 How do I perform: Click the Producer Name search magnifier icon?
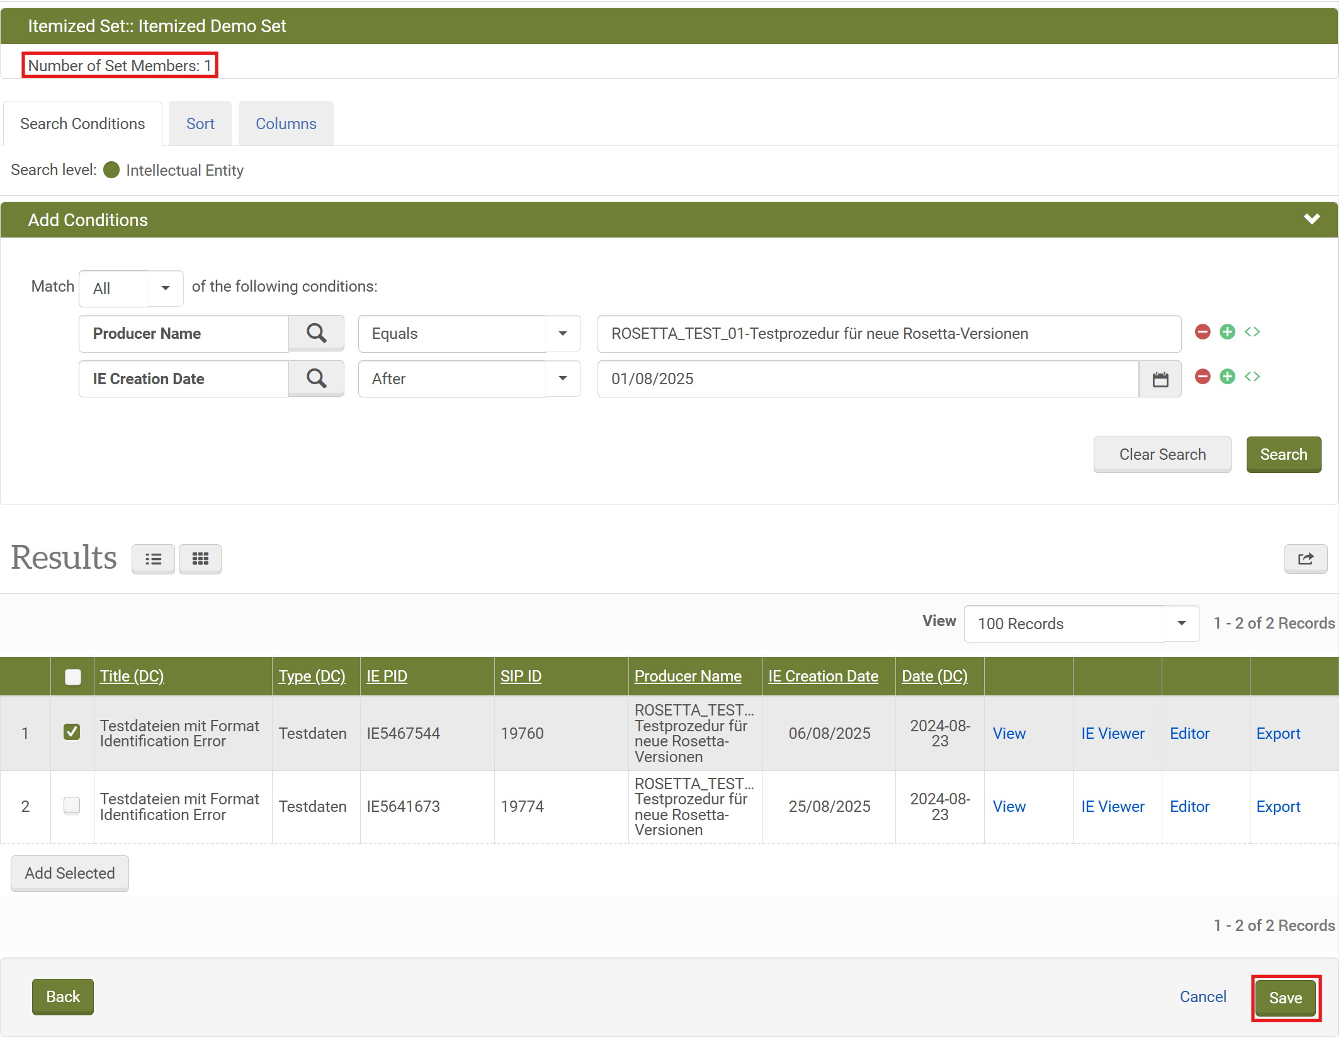pyautogui.click(x=316, y=333)
